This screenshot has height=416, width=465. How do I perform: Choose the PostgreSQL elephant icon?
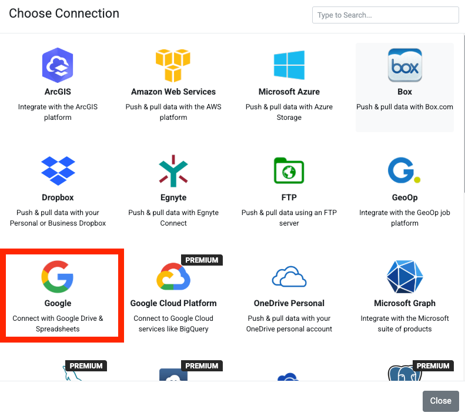(405, 373)
